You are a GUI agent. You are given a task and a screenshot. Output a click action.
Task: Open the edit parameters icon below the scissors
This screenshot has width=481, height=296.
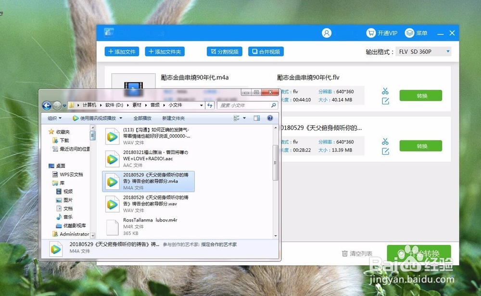coord(385,101)
